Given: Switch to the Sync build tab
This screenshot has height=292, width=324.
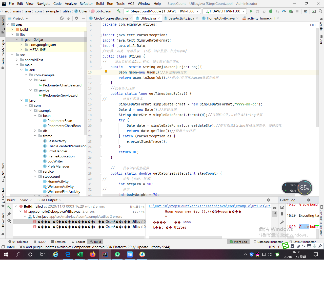Looking at the screenshot, I should [24, 200].
